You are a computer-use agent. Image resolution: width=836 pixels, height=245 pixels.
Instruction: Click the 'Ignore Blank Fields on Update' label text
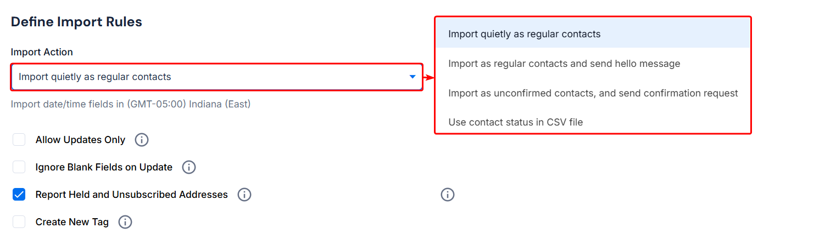(104, 167)
